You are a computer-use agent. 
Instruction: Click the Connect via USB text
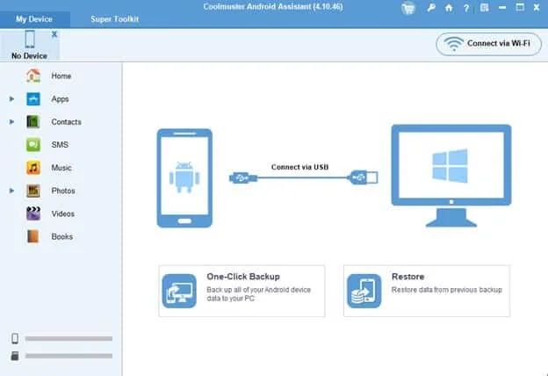[x=299, y=167]
